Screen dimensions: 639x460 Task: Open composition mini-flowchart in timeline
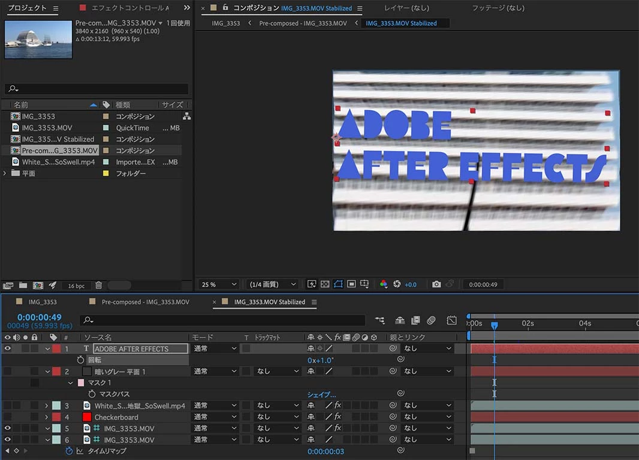pyautogui.click(x=380, y=320)
